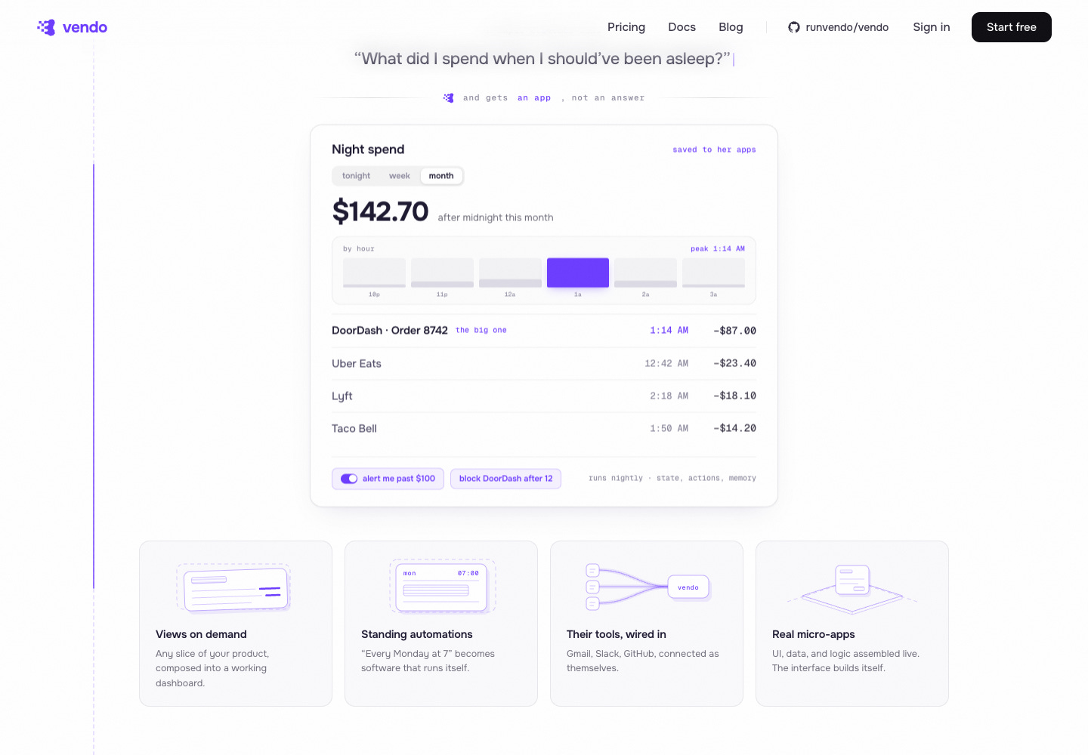1088x755 pixels.
Task: Click the 'Standing automations' card heading
Action: coord(417,634)
